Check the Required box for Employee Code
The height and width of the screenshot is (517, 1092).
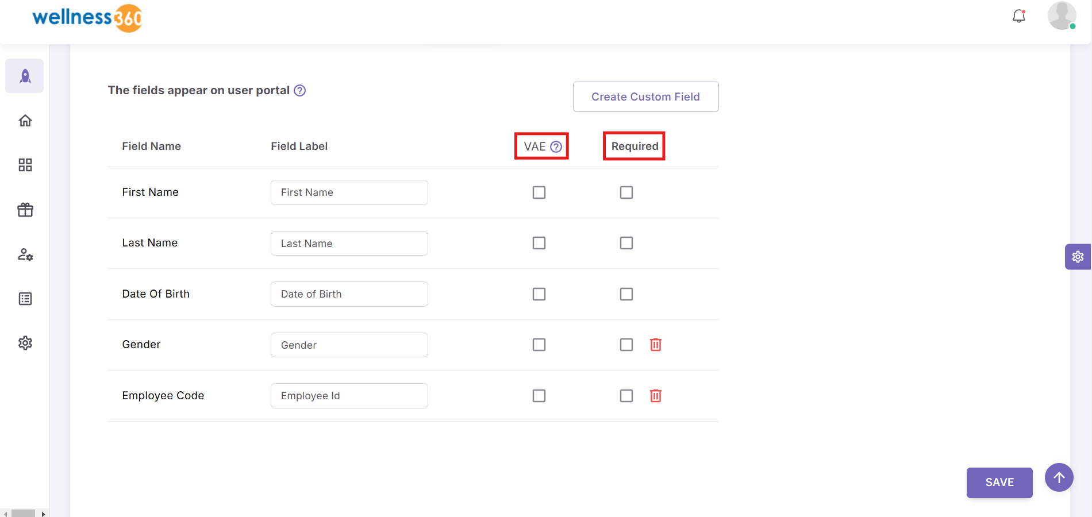coord(626,396)
